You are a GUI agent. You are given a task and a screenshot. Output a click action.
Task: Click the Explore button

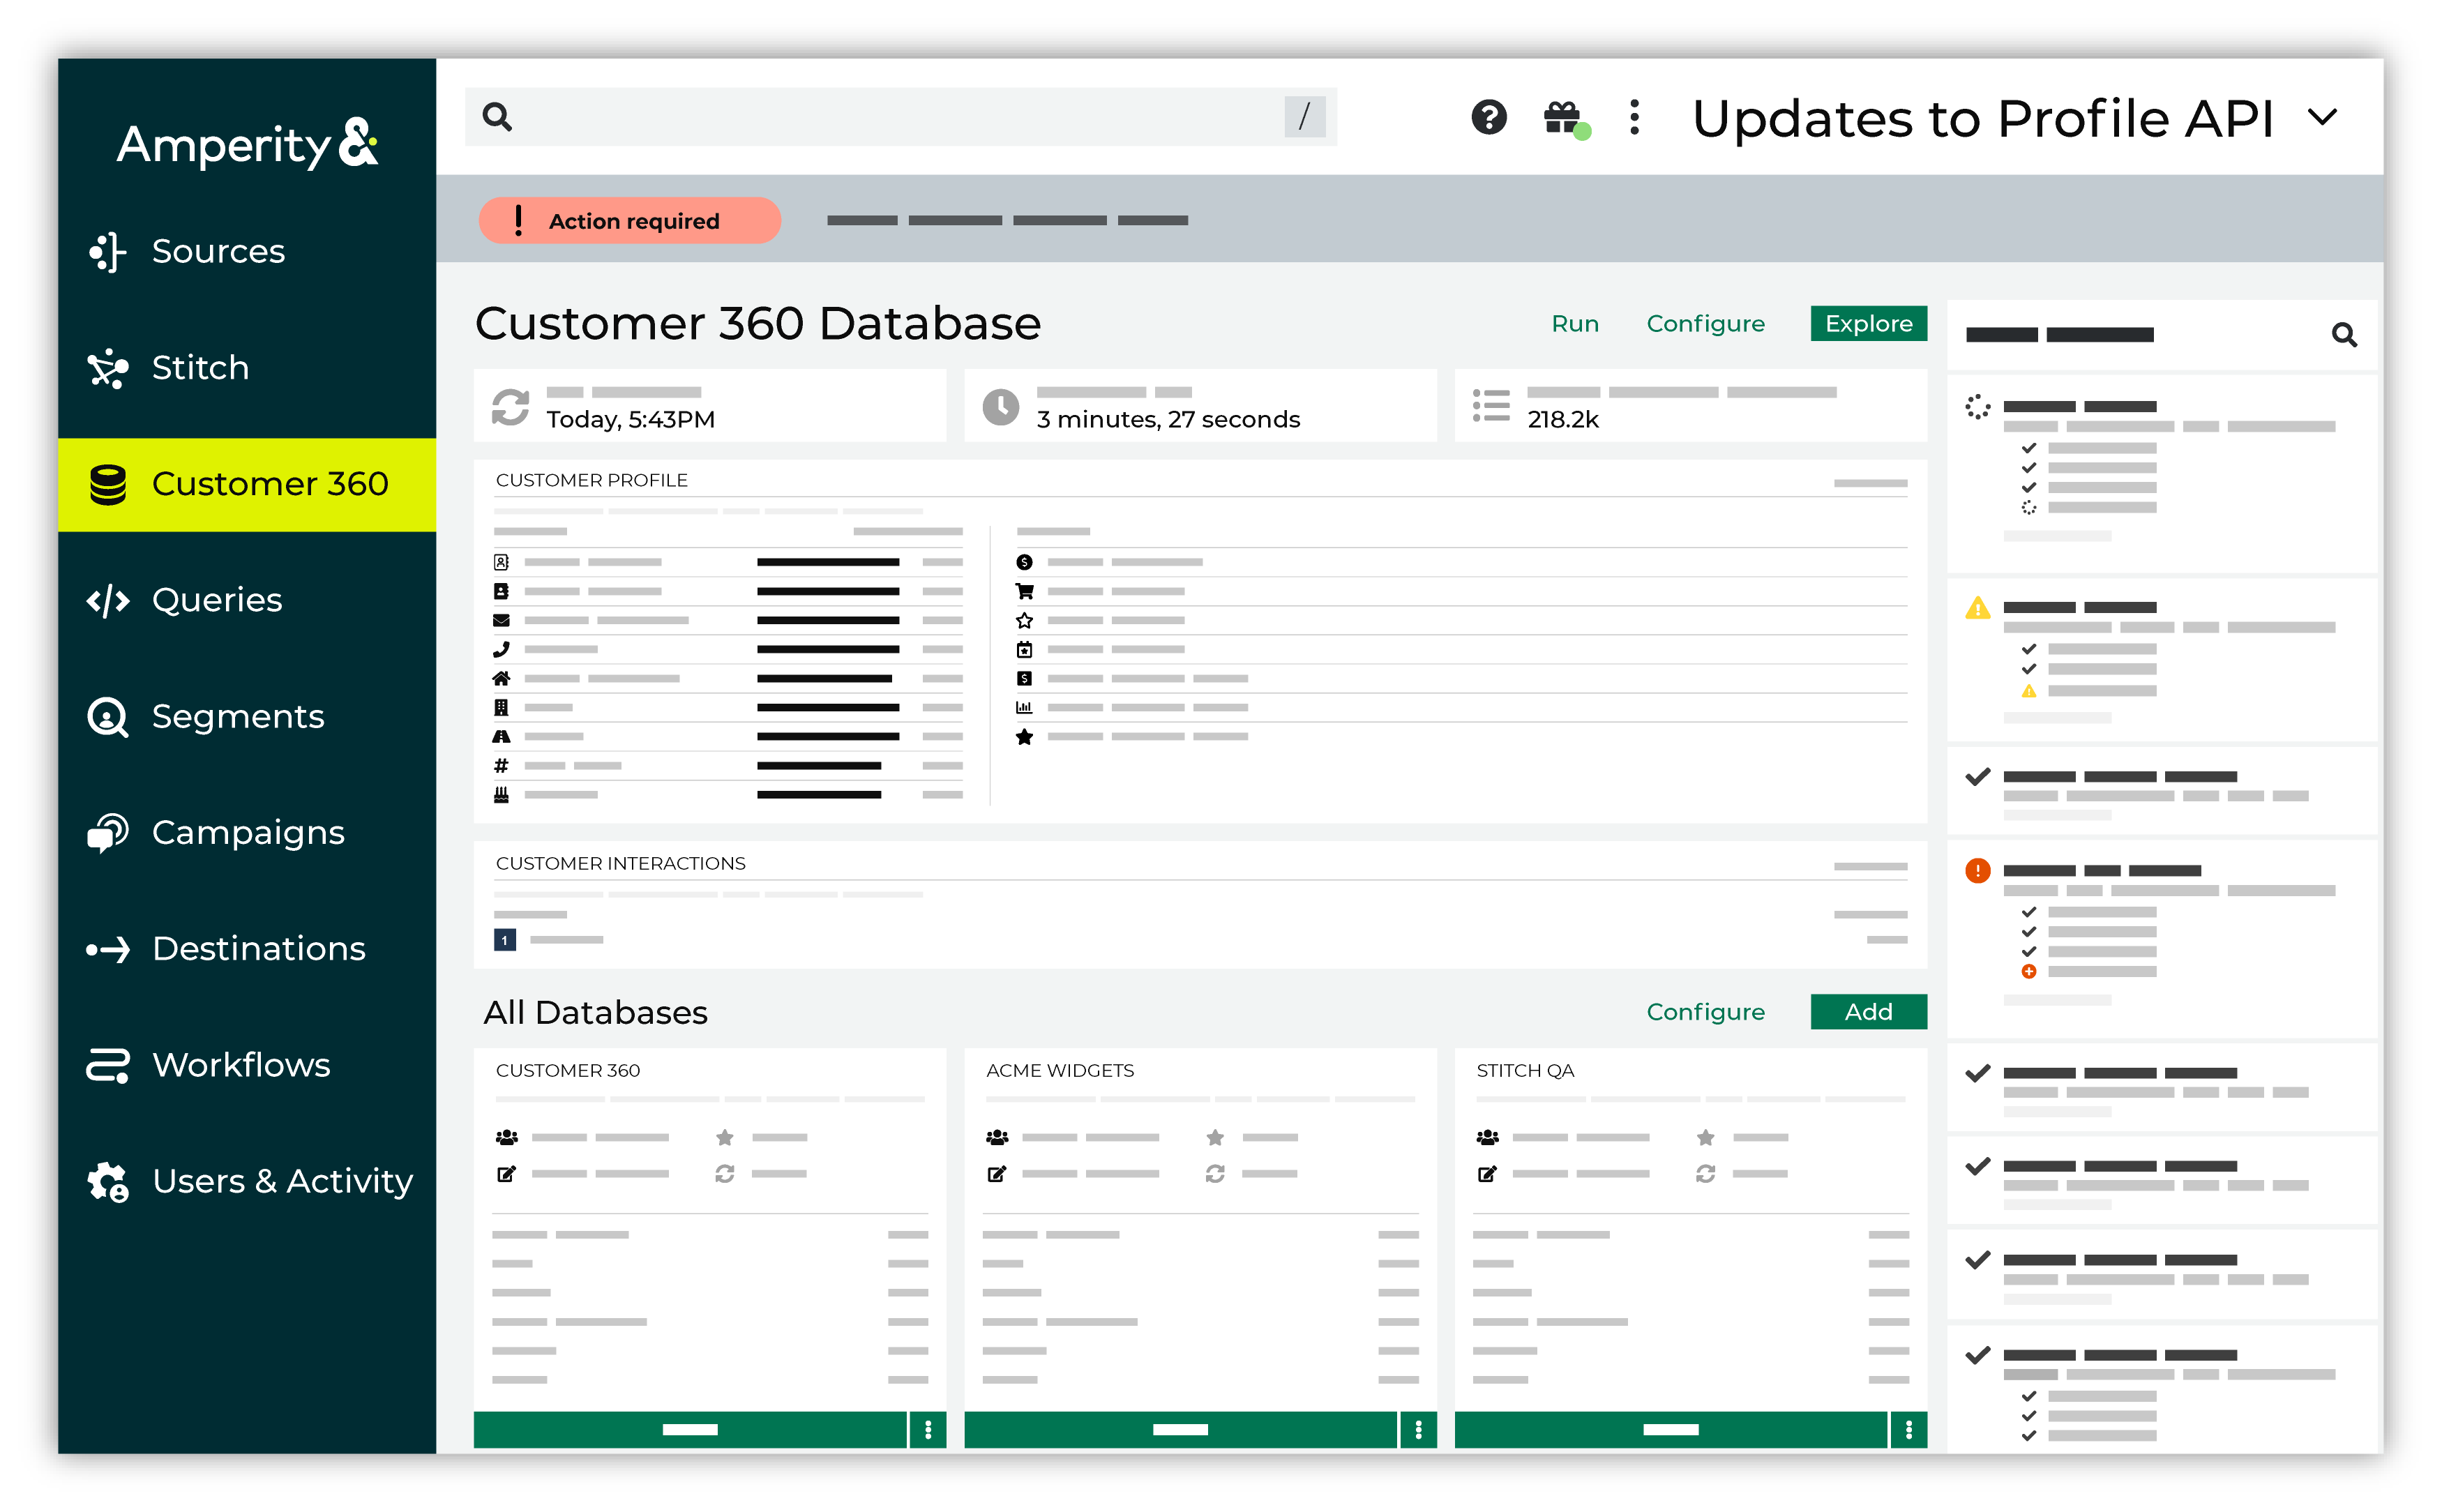1868,323
